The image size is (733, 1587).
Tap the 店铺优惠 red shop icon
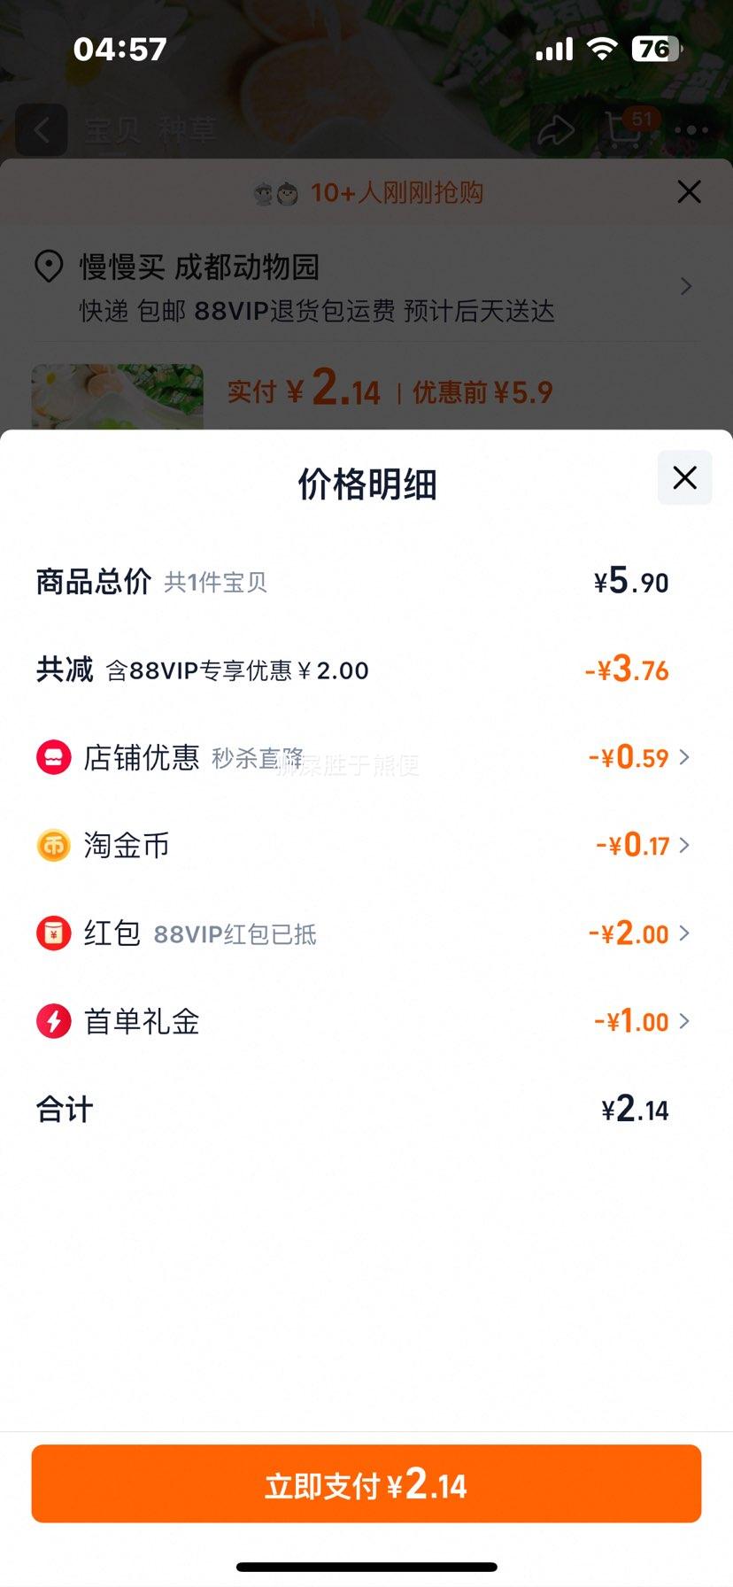(53, 757)
